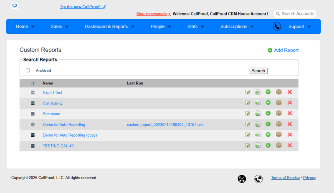Archive TESTING CAL-49 box icon
Image resolution: width=334 pixels, height=193 pixels.
coord(279,145)
